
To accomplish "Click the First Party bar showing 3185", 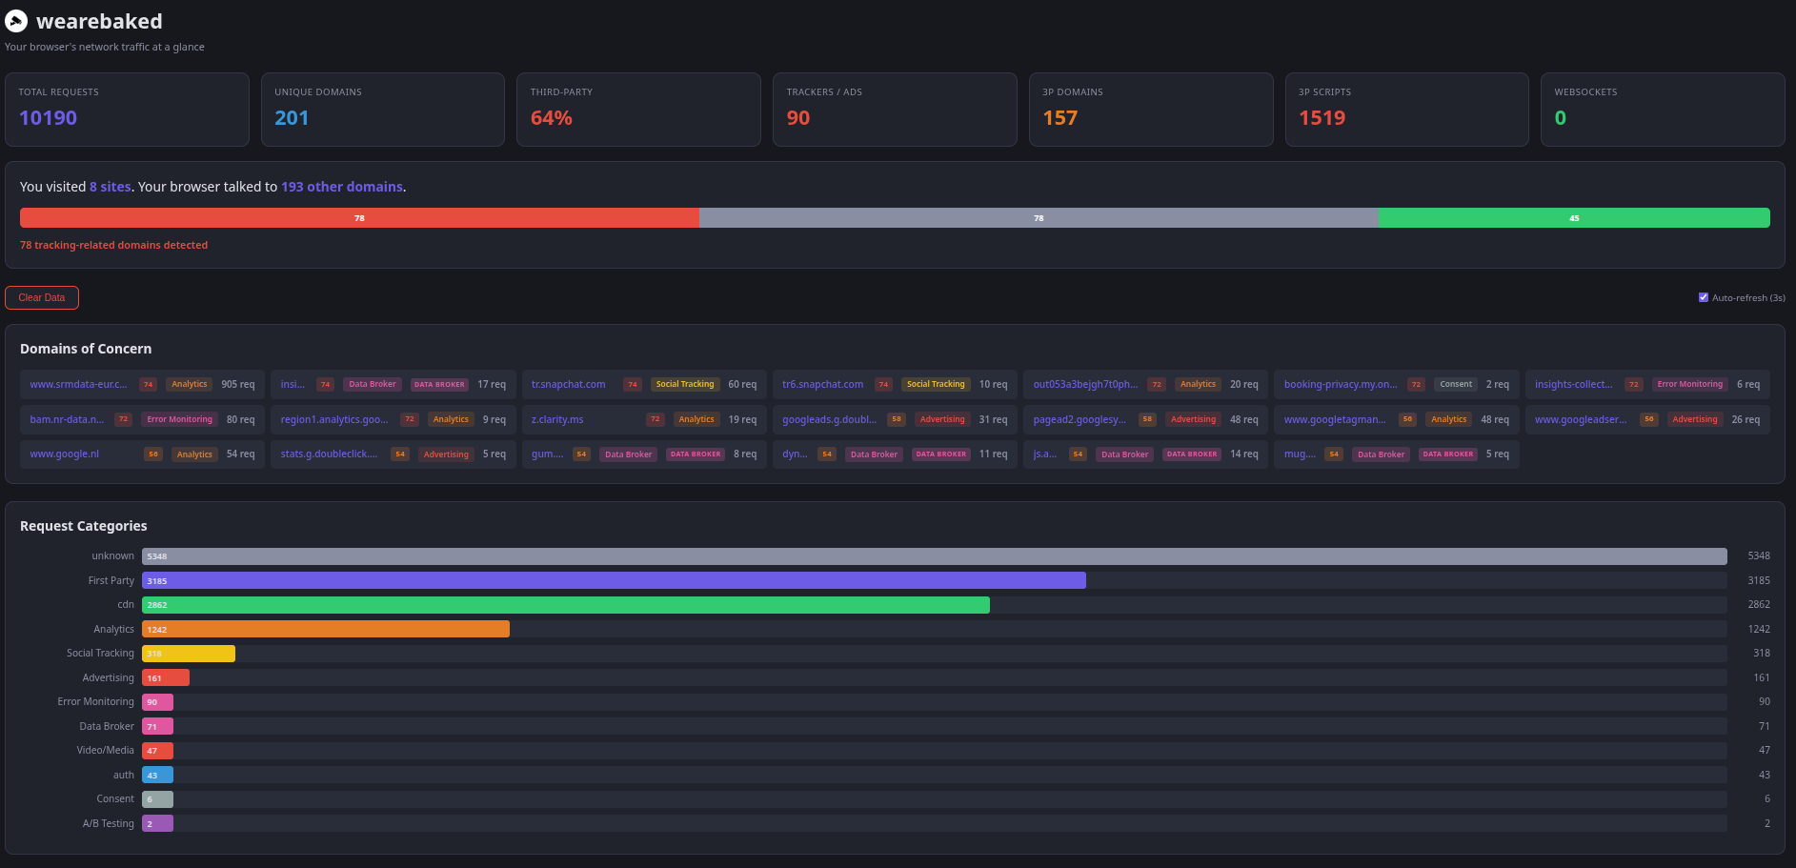I will [x=614, y=580].
